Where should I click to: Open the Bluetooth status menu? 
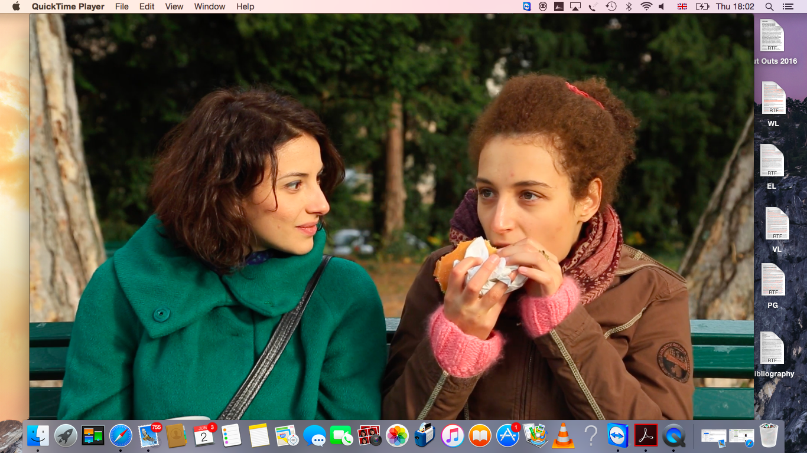pyautogui.click(x=629, y=6)
